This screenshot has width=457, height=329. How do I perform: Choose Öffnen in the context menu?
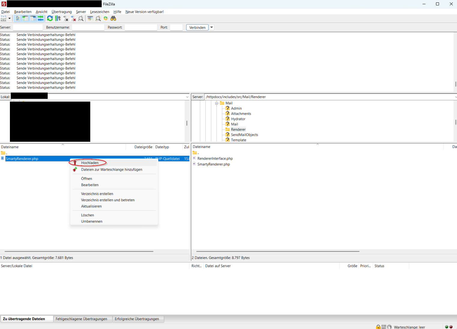tap(114, 179)
